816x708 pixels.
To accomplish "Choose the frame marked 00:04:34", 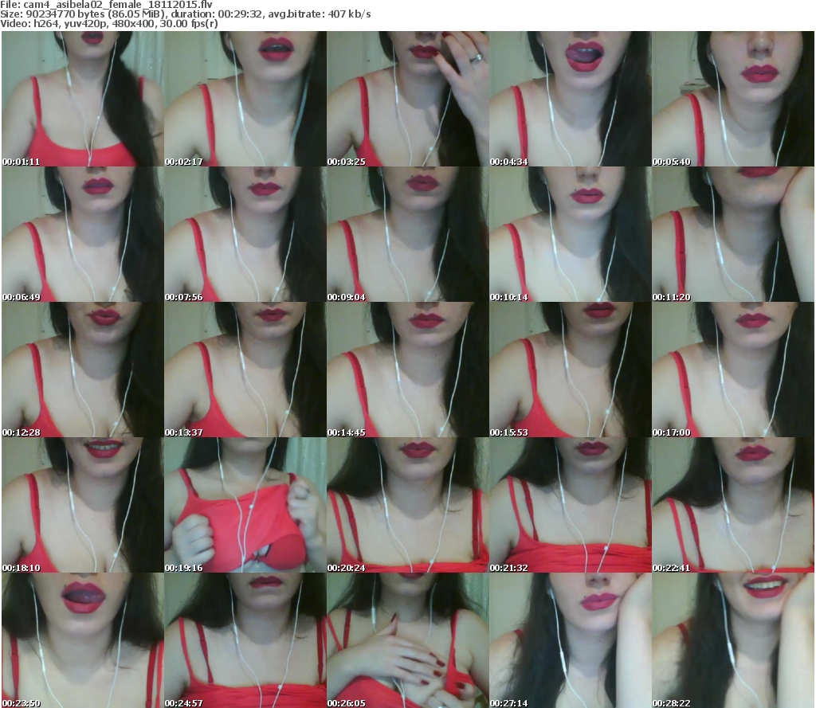I will click(570, 99).
